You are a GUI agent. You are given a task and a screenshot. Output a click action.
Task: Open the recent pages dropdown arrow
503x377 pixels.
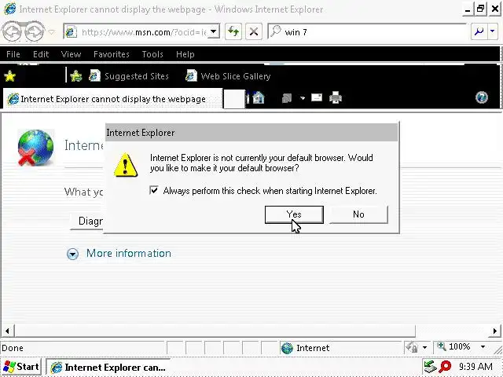[51, 32]
